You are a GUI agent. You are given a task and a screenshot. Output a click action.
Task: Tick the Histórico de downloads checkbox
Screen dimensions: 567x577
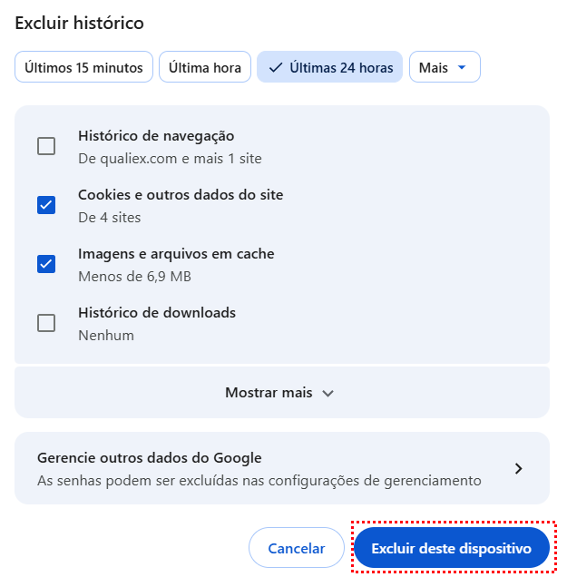[46, 323]
